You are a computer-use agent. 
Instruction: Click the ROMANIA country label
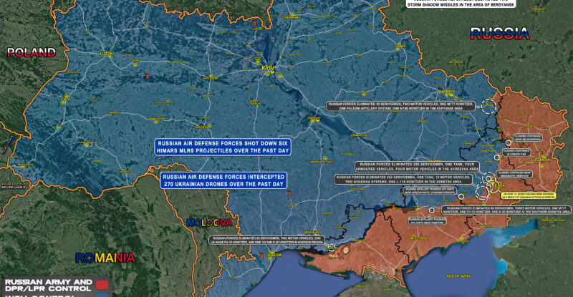click(107, 258)
